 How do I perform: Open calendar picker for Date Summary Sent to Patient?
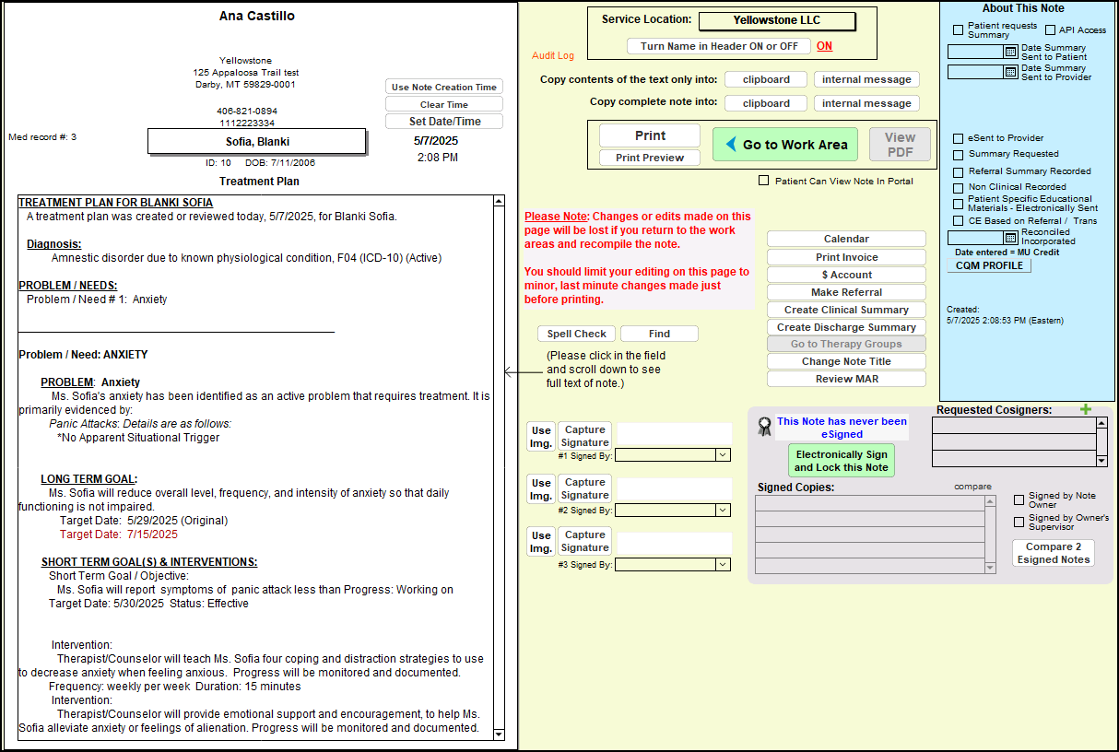pos(1010,52)
